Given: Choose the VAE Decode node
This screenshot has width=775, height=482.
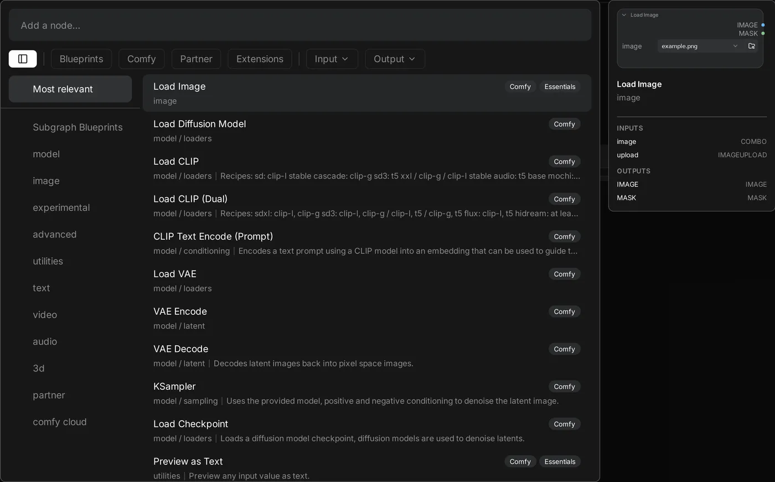Looking at the screenshot, I should [367, 356].
